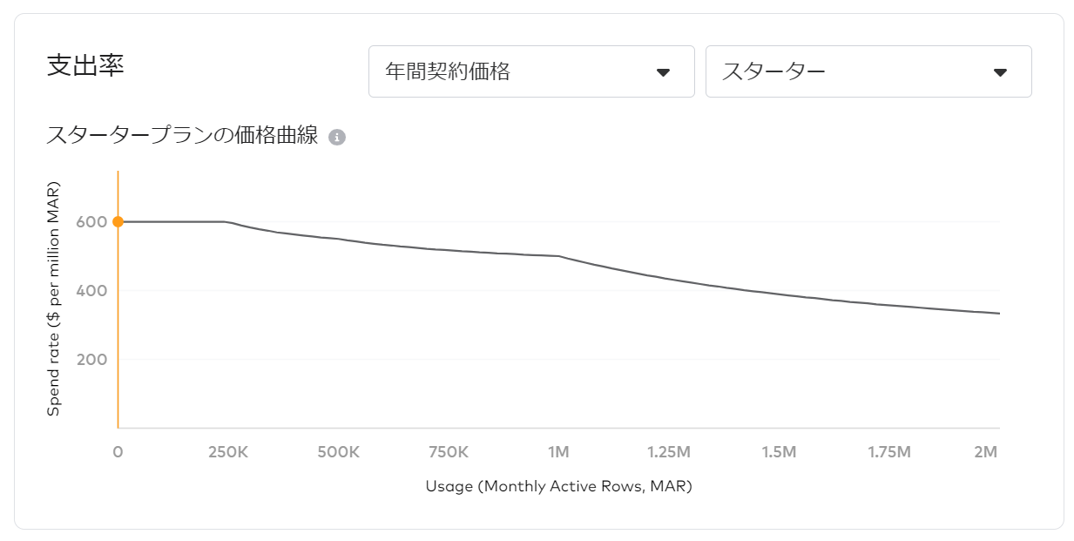The height and width of the screenshot is (541, 1074).
Task: Click the 2M tick label on the usage axis
Action: tap(986, 452)
